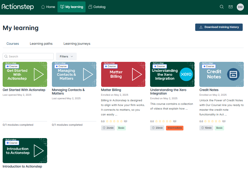The height and width of the screenshot is (169, 248).
Task: Click '0/1 modules completed' under Get Started
Action: tap(18, 125)
